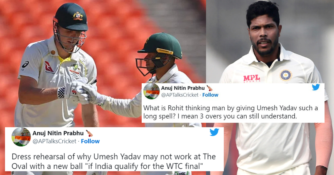Click the cricket bat emoji in the Rohit tweet header
This screenshot has height=175, width=334.
(x=210, y=88)
